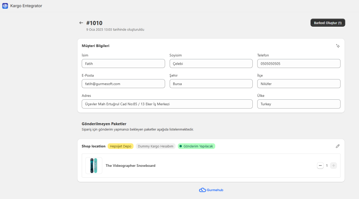Click the sparkle icon in Müşteri Bilgileri

[x=338, y=46]
